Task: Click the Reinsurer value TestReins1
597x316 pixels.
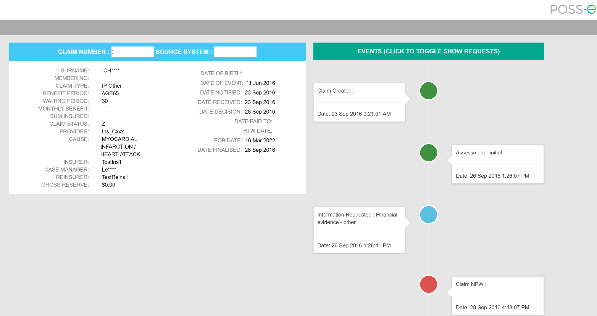Action: [x=115, y=177]
